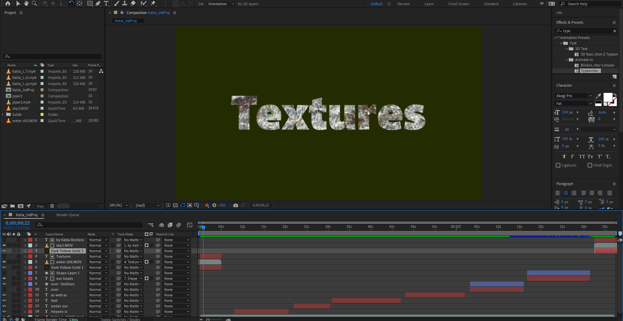The image size is (623, 321).
Task: Check the Hindi Digits option
Action: click(x=590, y=165)
